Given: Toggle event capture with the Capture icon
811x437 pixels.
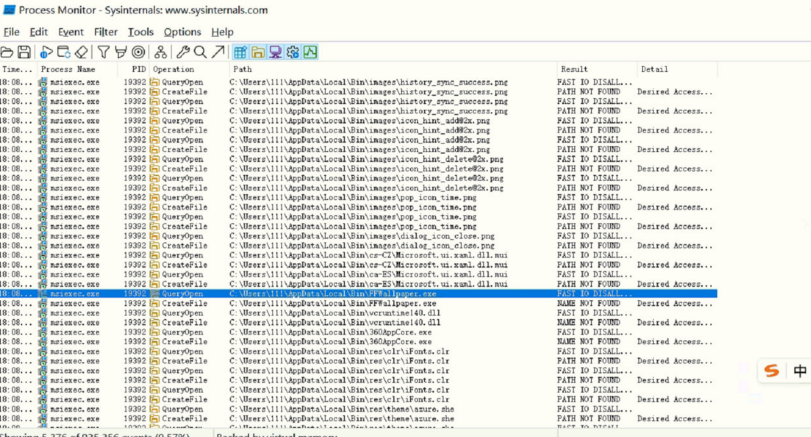Looking at the screenshot, I should 46,52.
